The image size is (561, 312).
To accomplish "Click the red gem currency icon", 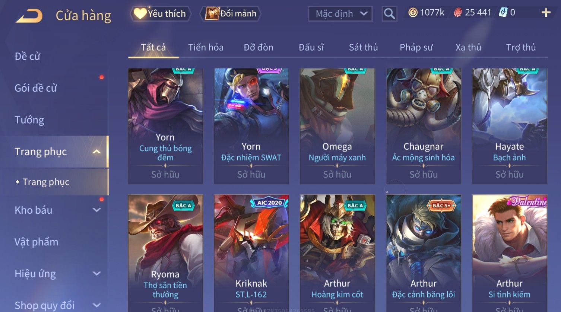I will click(458, 13).
